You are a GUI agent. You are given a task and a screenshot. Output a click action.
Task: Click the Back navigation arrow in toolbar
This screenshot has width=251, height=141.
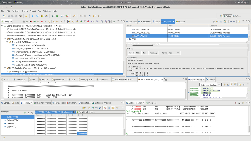pyautogui.click(x=94, y=16)
